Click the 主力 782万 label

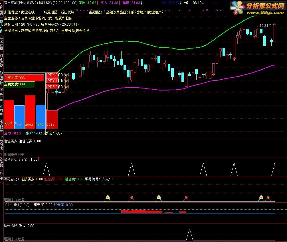click(x=13, y=133)
